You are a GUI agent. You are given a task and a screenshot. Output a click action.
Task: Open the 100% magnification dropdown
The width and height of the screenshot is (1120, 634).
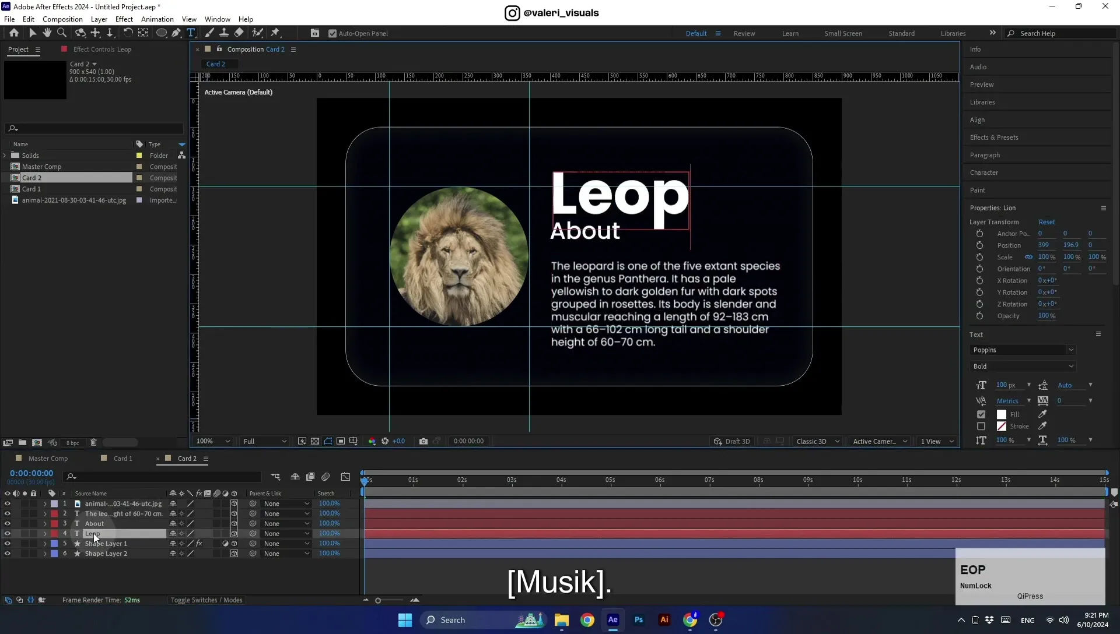pyautogui.click(x=213, y=442)
